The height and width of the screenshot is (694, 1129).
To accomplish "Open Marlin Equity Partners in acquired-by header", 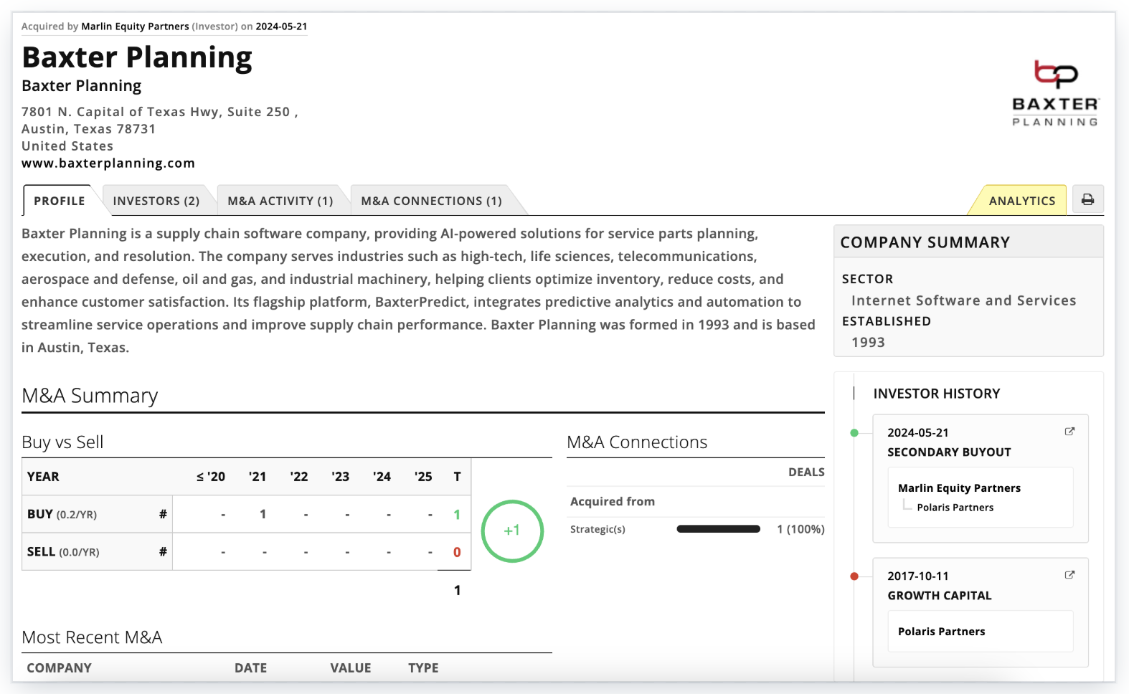I will (135, 27).
